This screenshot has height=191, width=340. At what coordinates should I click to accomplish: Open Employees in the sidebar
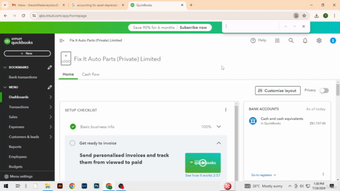point(18,157)
